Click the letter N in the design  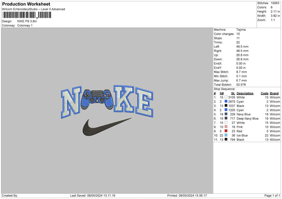click(71, 102)
